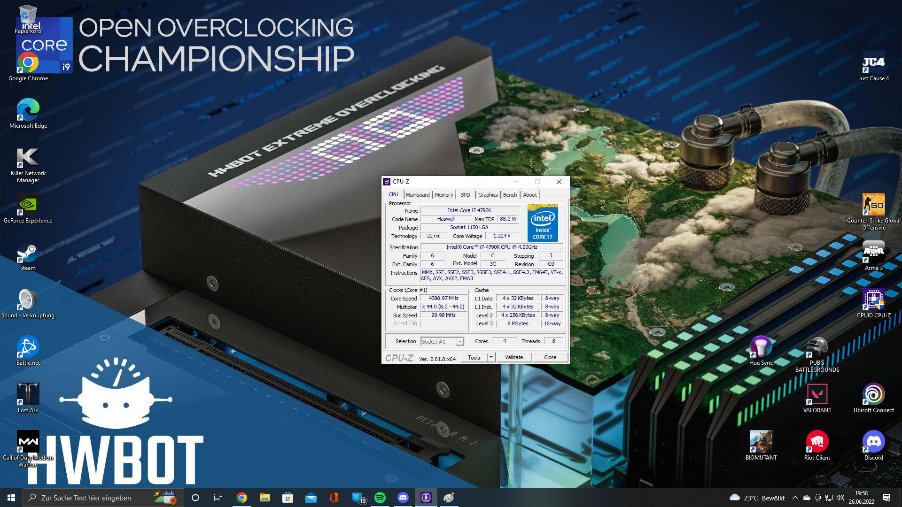Open Discord from the taskbar
Viewport: 902px width, 507px height.
403,498
